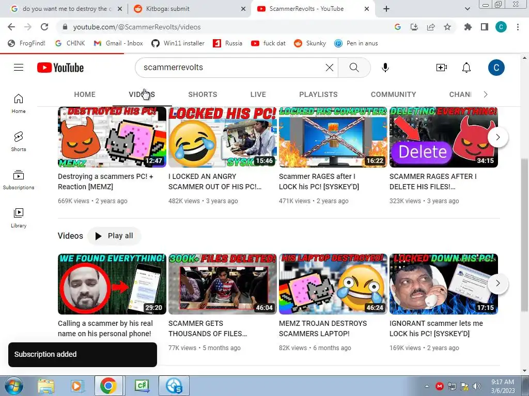Open the Win11 installer bookmark

coord(178,43)
